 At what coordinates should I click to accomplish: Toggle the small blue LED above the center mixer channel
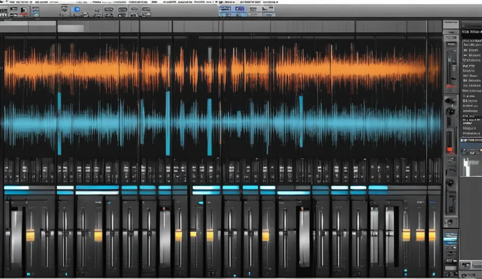click(x=201, y=203)
